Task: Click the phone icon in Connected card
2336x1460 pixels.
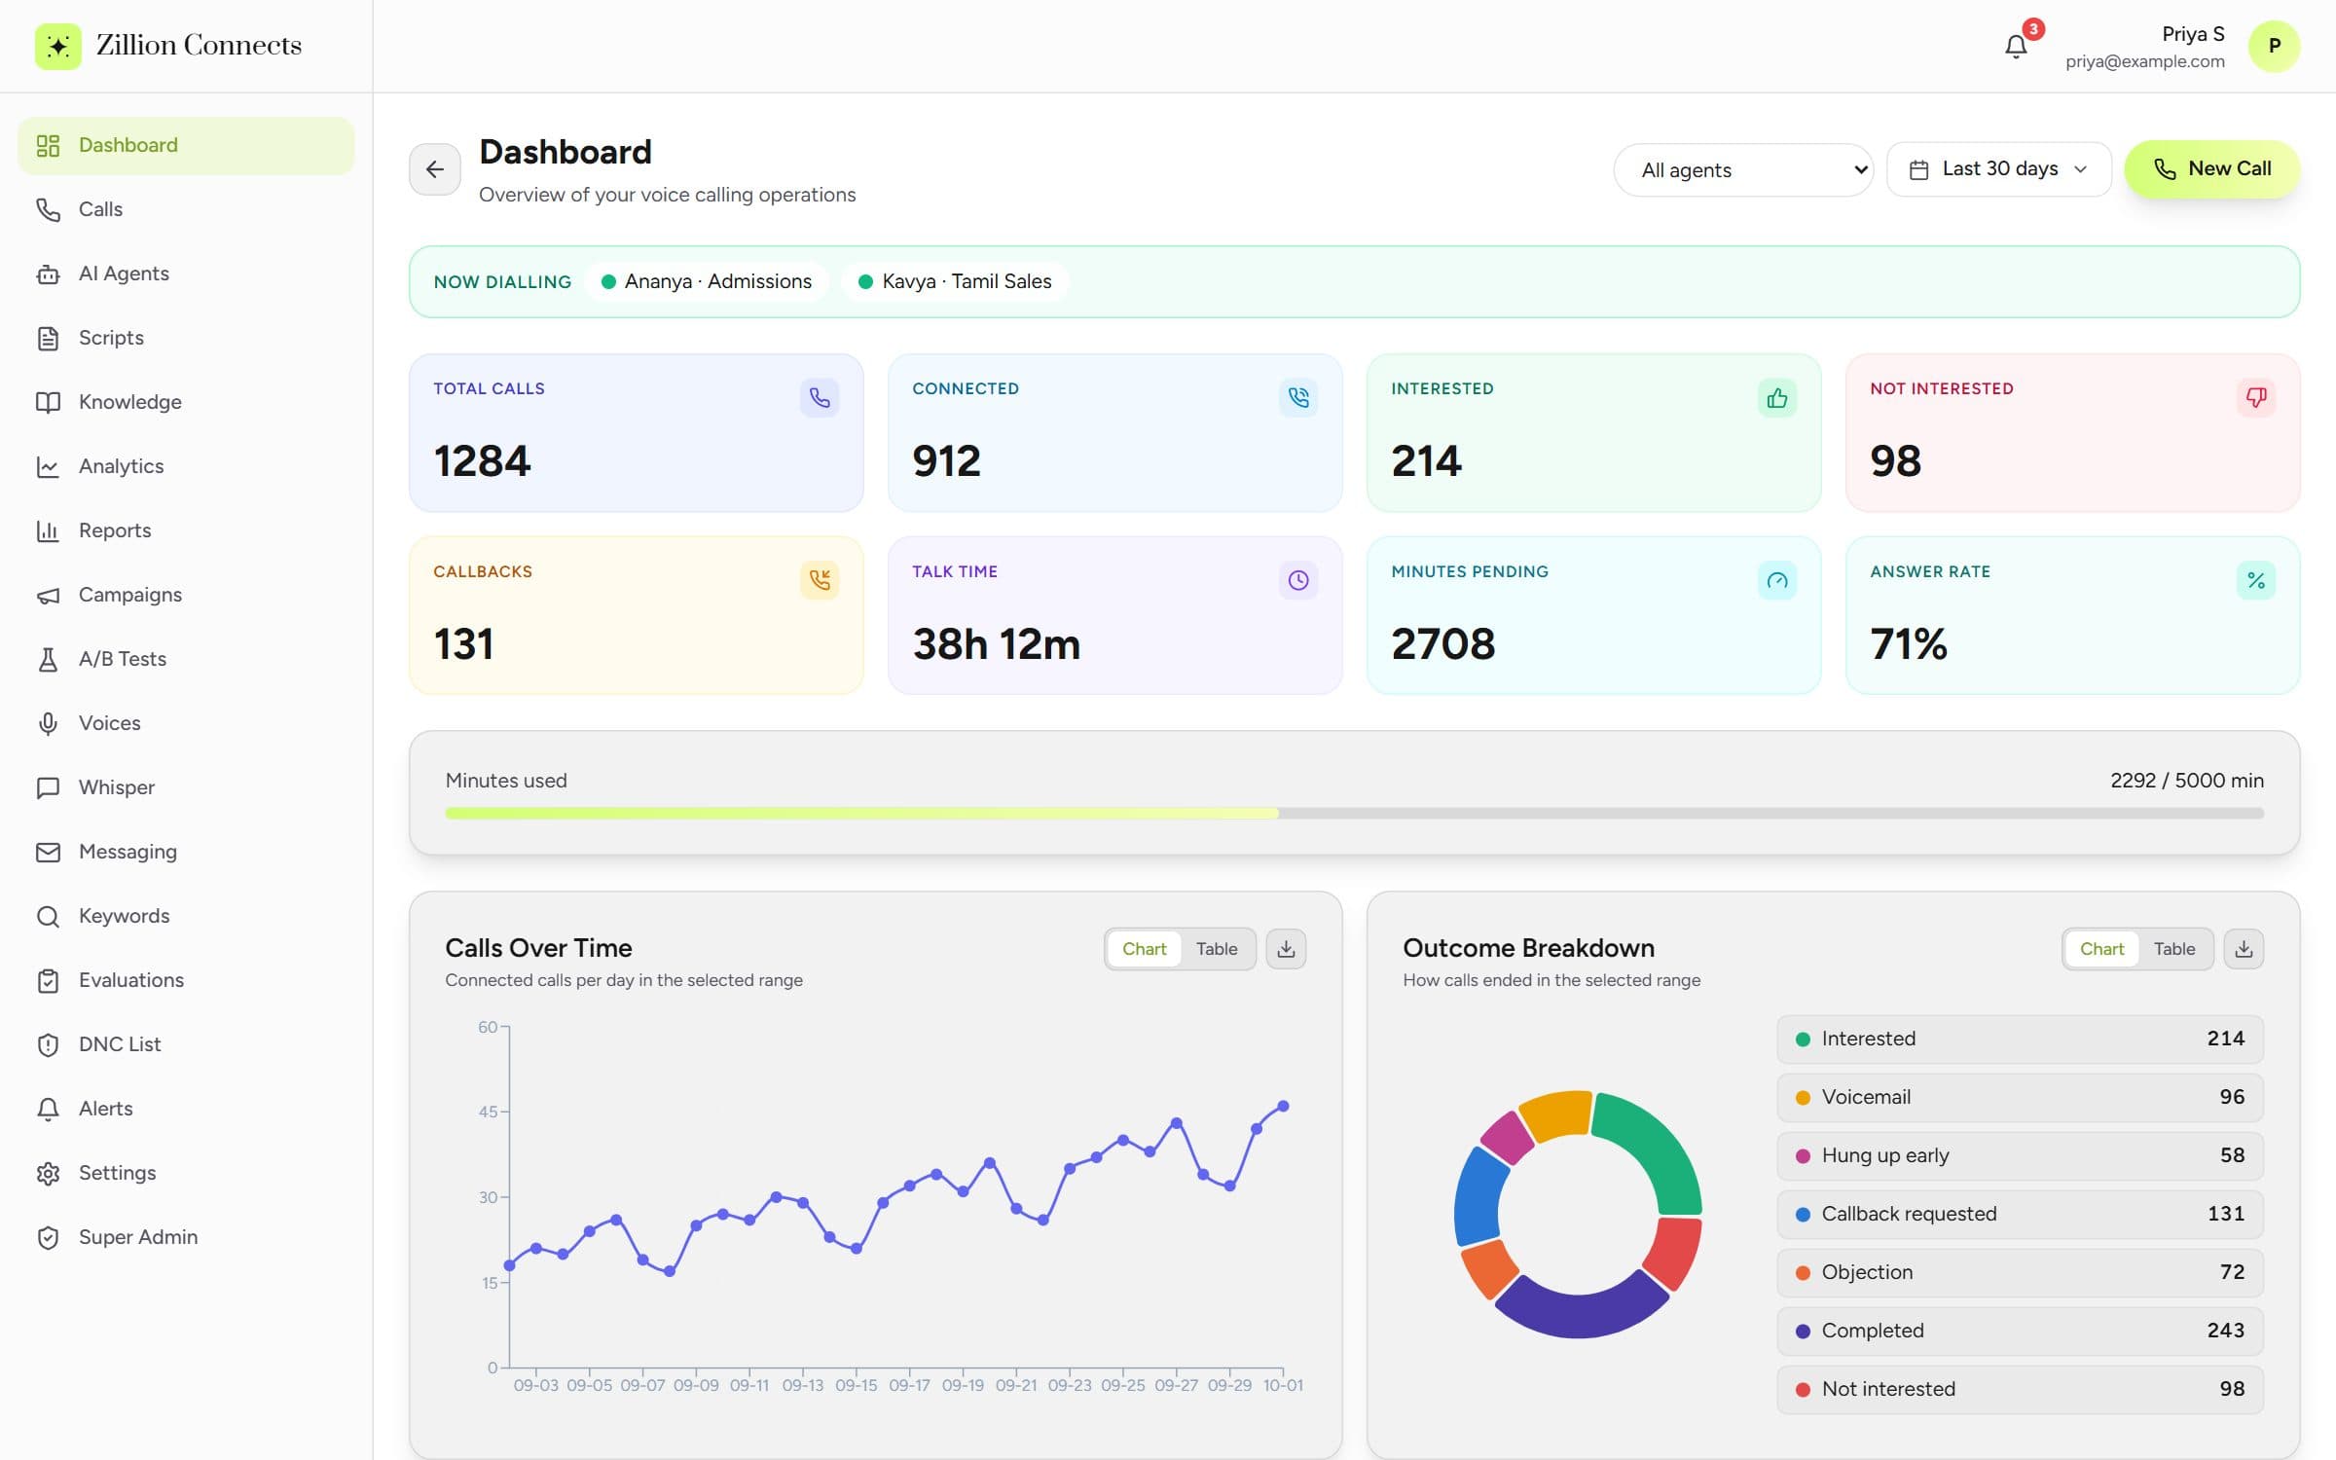Action: click(x=1298, y=397)
